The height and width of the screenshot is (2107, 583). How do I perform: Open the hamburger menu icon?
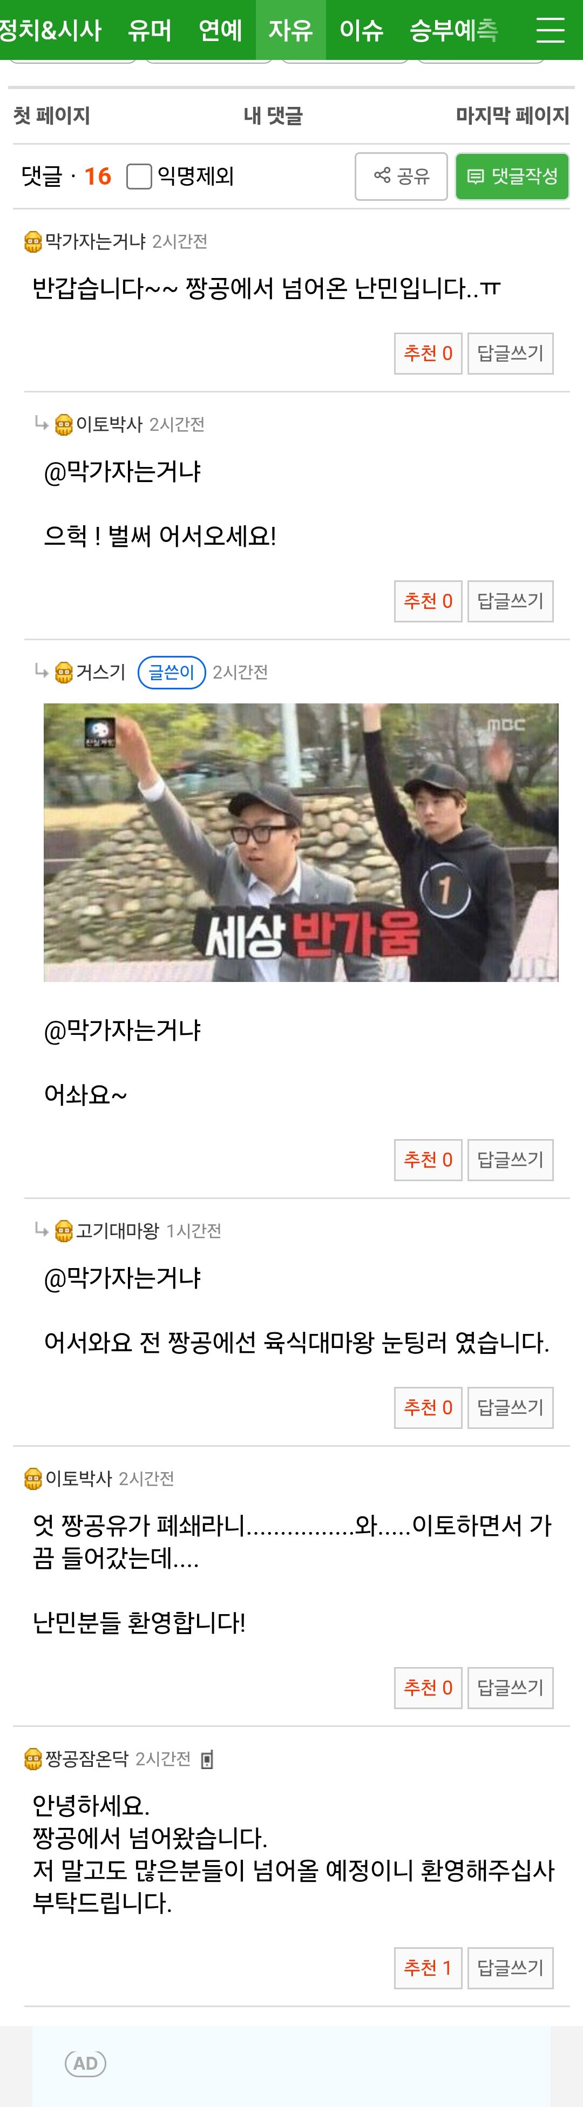pos(550,30)
